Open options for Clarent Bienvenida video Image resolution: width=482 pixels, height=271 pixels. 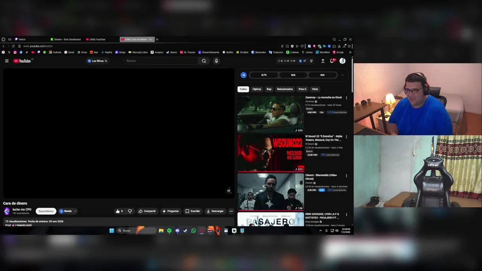click(x=346, y=176)
